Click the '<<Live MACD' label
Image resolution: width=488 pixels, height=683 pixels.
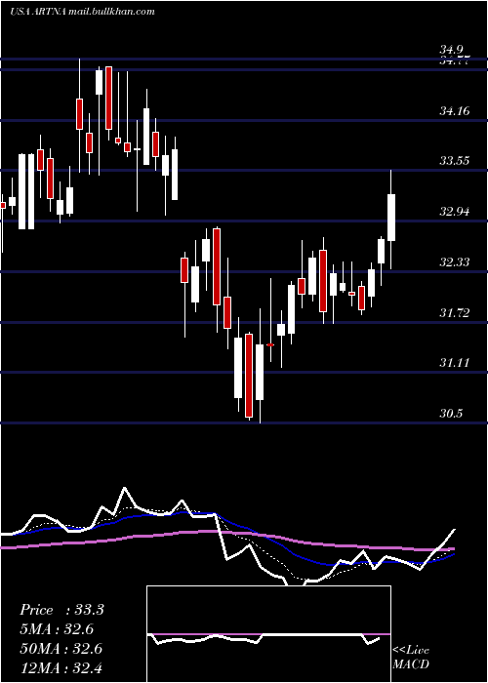pyautogui.click(x=411, y=657)
